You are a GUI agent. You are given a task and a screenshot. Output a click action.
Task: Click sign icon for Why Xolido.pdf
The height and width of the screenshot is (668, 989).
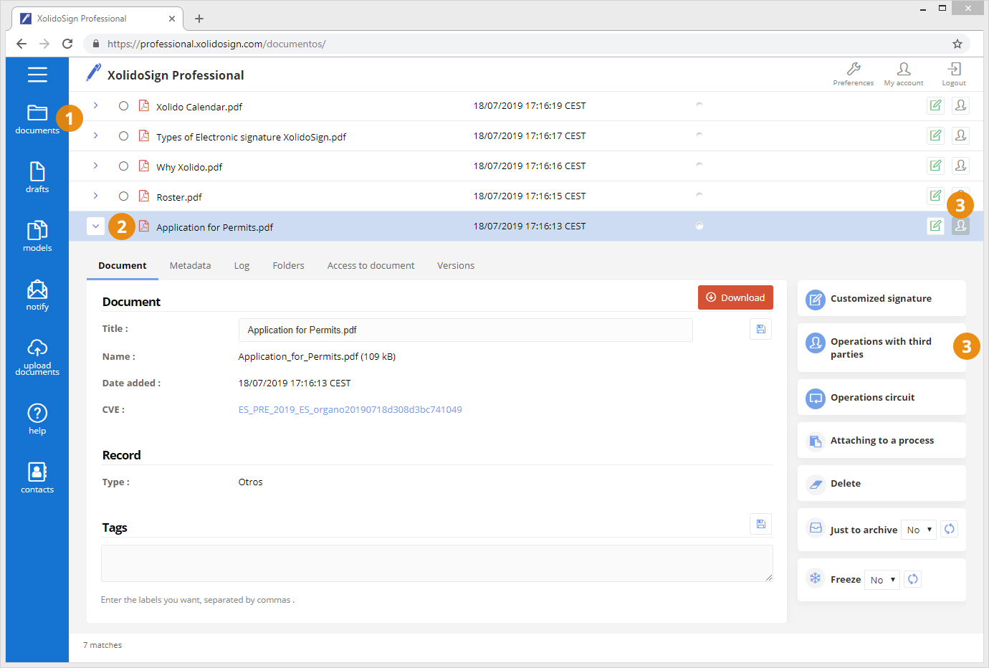click(x=935, y=166)
